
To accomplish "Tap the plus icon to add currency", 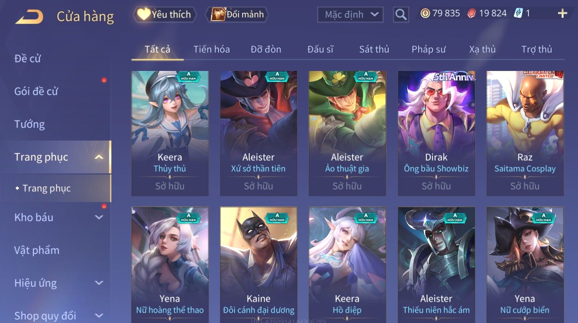I will (x=562, y=13).
